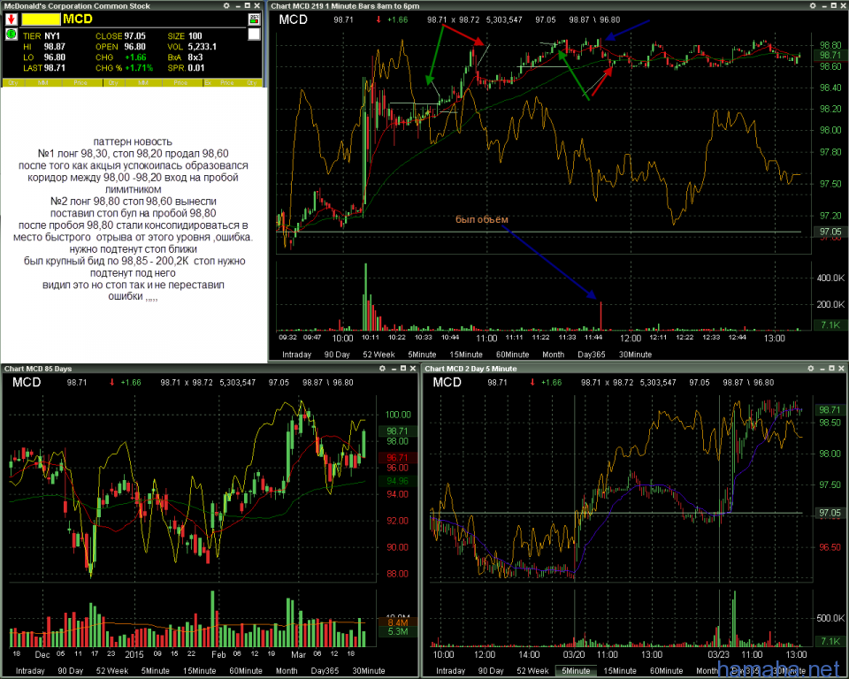The height and width of the screenshot is (679, 849).
Task: Click the 400.0K volume axis label
Action: pyautogui.click(x=830, y=278)
